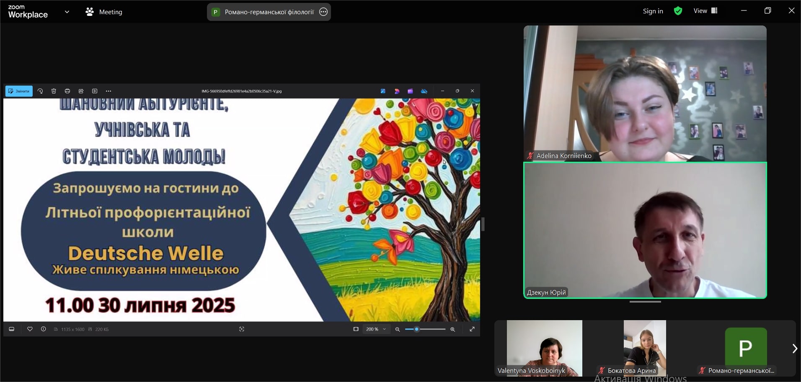801x382 pixels.
Task: Click the Sign in link
Action: pyautogui.click(x=653, y=11)
